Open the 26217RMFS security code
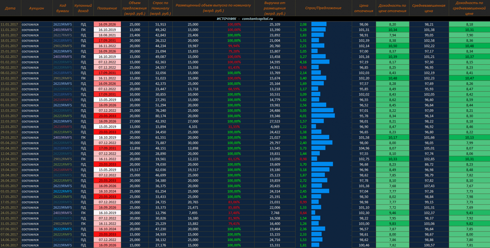Image resolution: width=490 pixels, height=248 pixels. (x=62, y=35)
